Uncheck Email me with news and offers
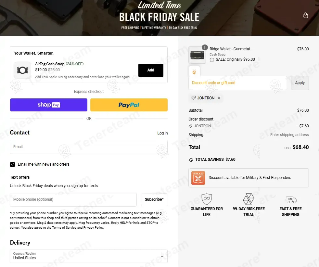Viewport: 319px width, 267px height. pyautogui.click(x=13, y=165)
